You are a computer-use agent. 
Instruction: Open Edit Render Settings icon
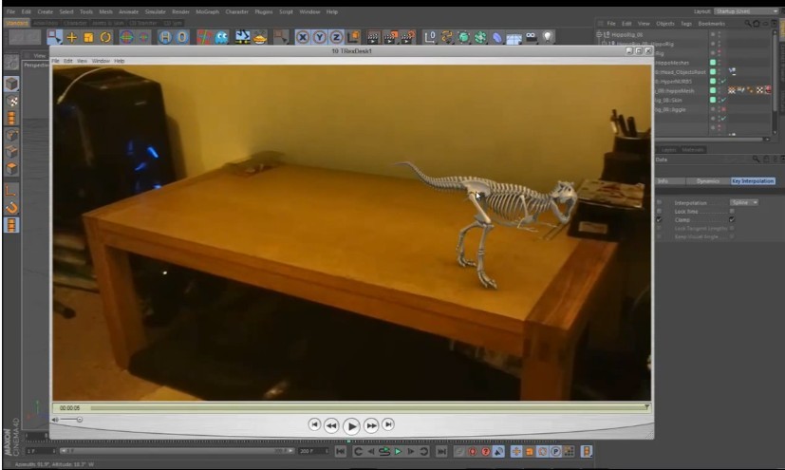coord(408,38)
